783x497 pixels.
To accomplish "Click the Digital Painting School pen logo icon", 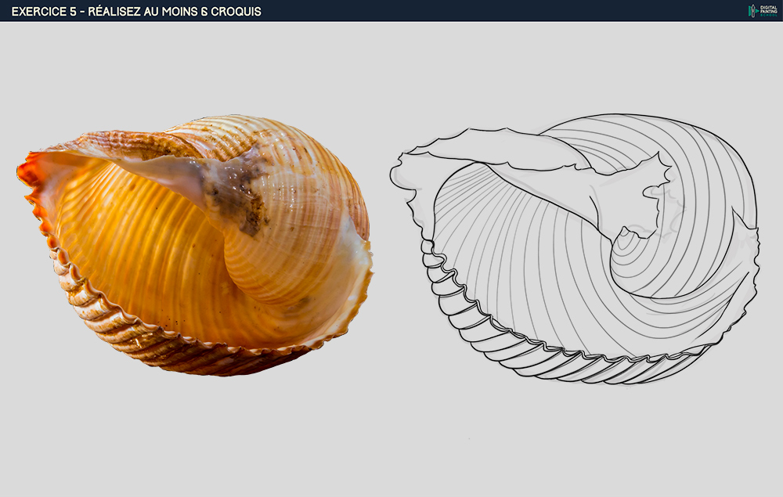I will (752, 10).
